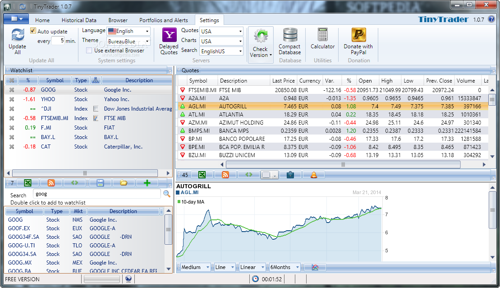The width and height of the screenshot is (500, 288).
Task: Click the Update All refresh icon
Action: pyautogui.click(x=18, y=35)
